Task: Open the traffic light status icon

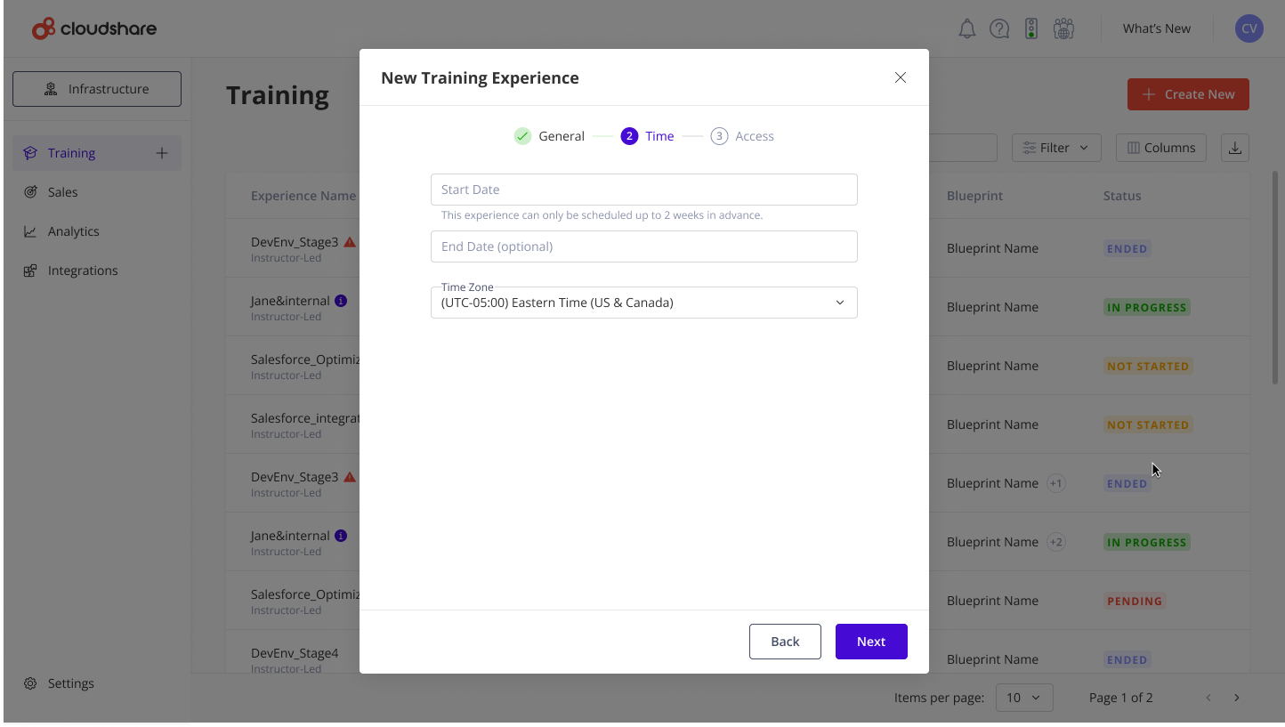Action: click(1031, 28)
